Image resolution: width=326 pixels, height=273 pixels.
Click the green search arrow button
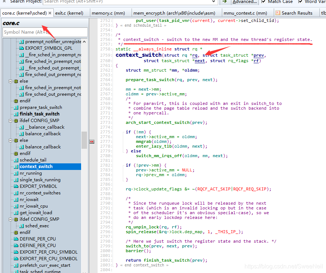coord(224,2)
